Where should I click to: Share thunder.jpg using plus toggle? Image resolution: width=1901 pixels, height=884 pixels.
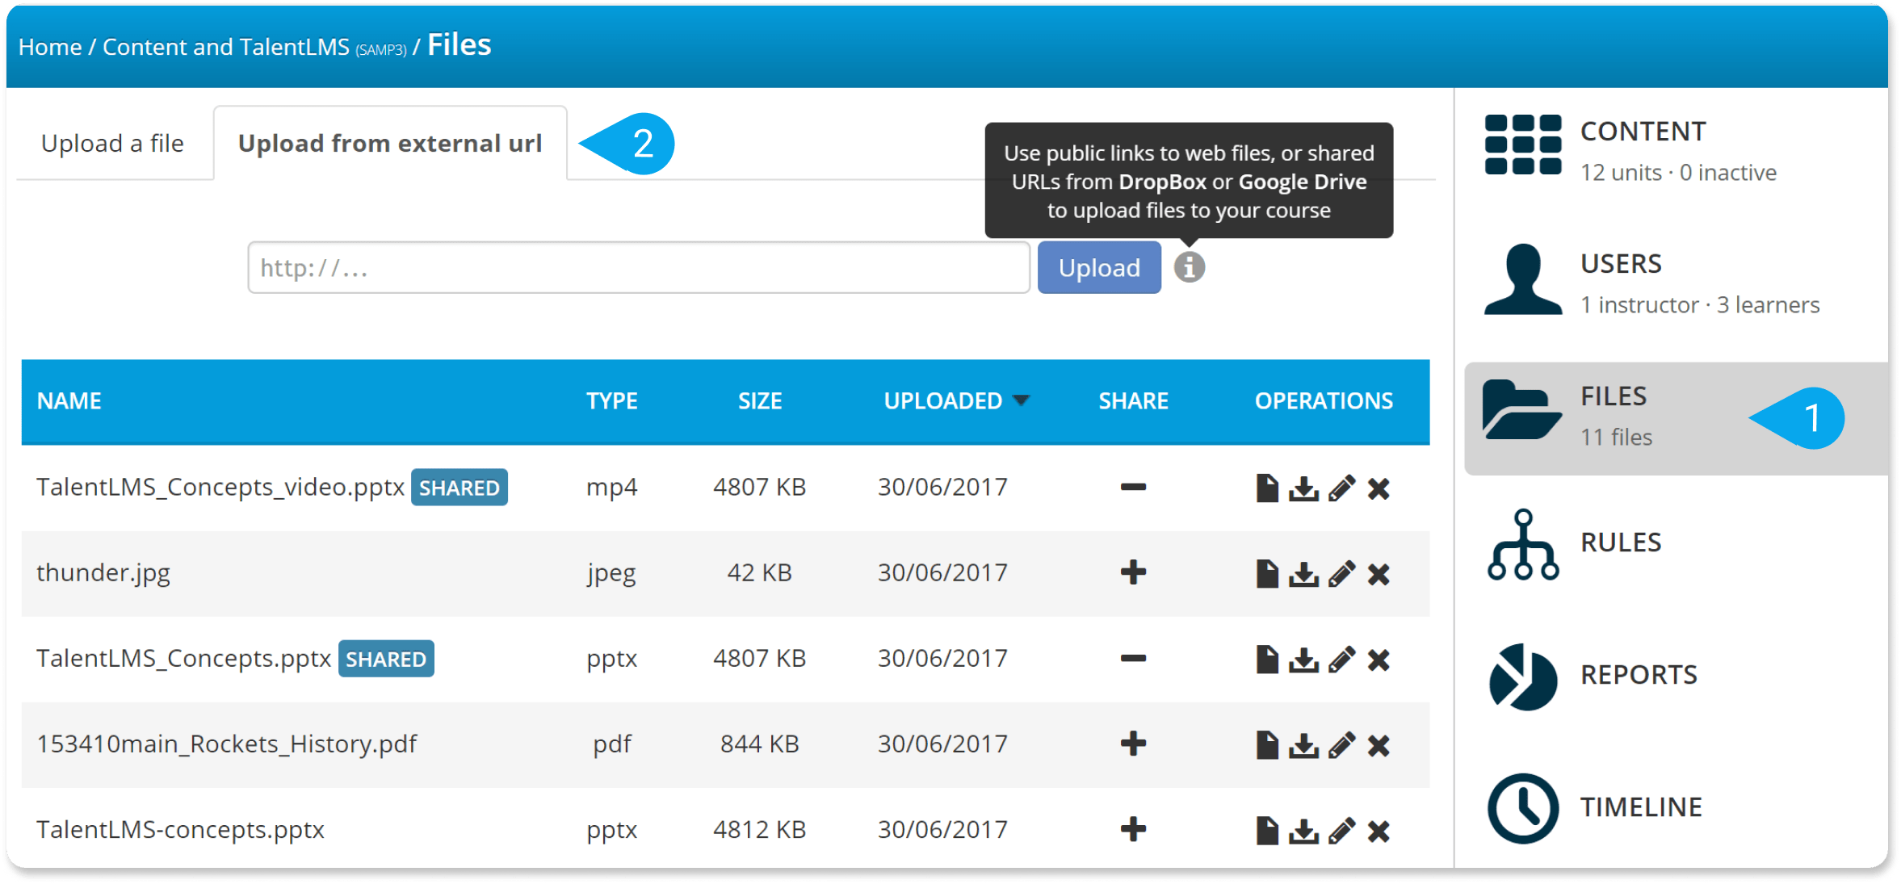(x=1133, y=572)
